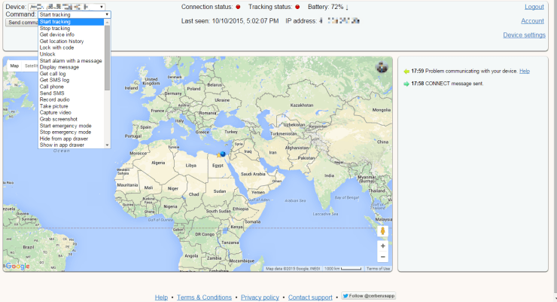Click the device avatar on map

point(382,67)
